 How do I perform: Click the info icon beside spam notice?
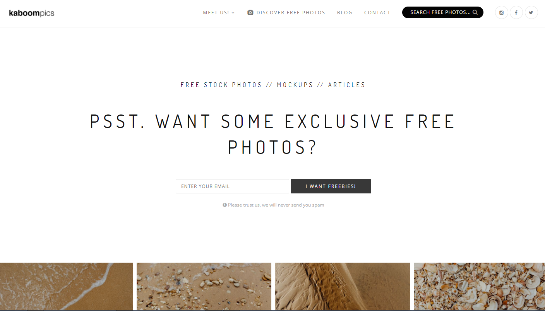pos(225,205)
